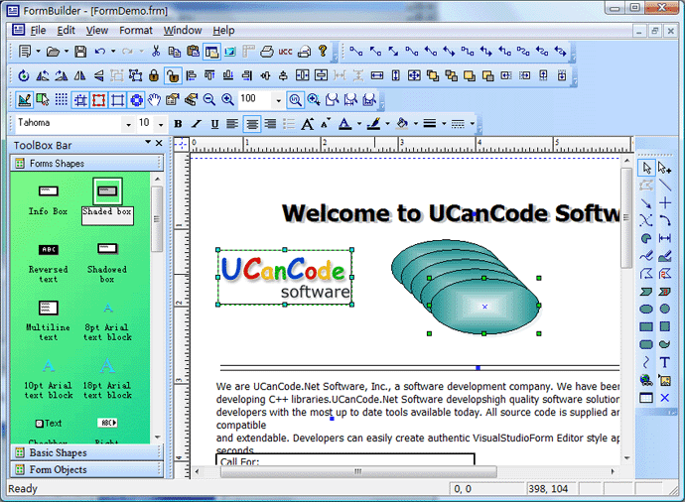Toggle Underline formatting
Screen dimensions: 685x502
pos(214,124)
